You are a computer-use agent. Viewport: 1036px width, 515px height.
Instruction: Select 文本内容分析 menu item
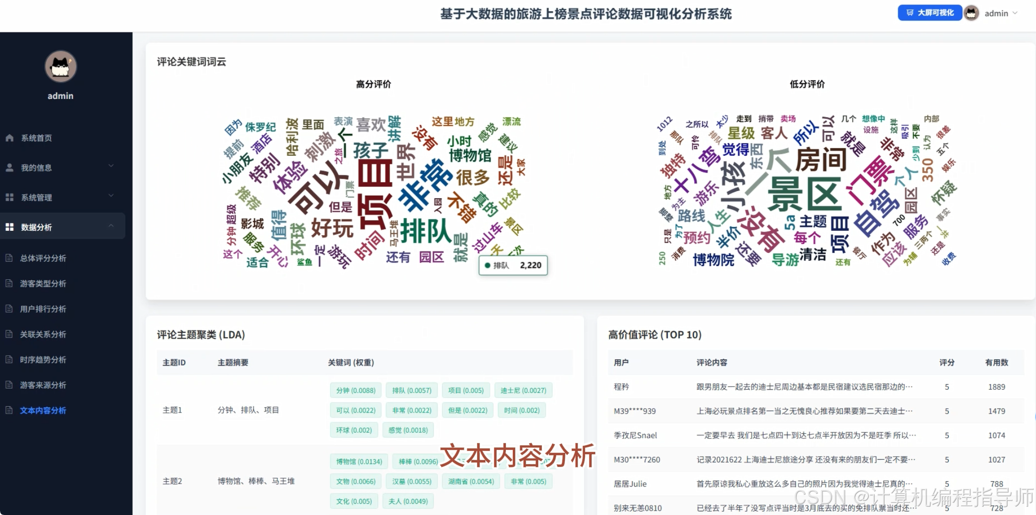(43, 411)
